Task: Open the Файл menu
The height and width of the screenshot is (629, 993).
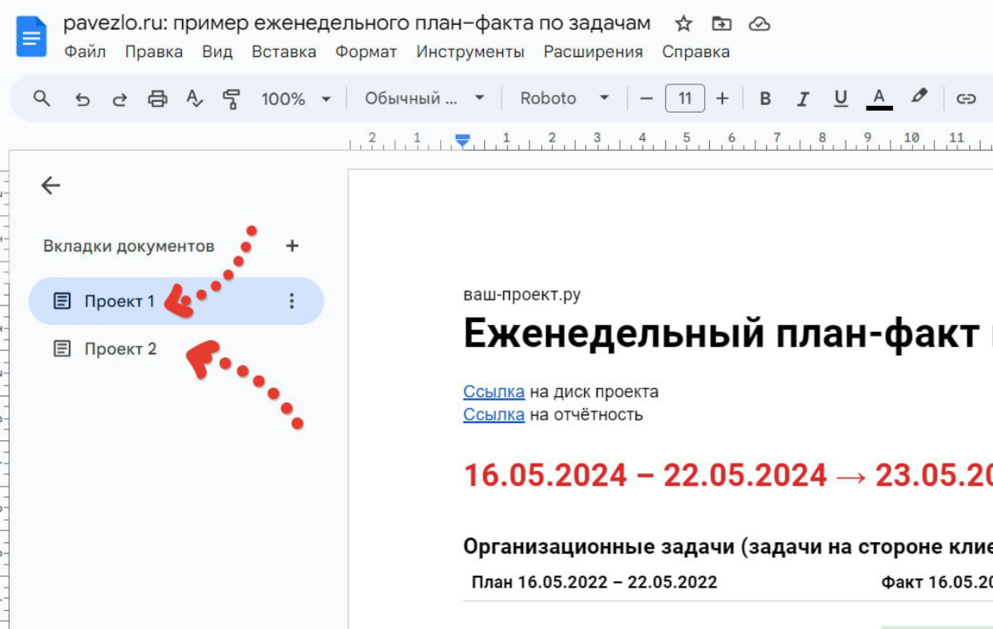Action: [x=84, y=51]
